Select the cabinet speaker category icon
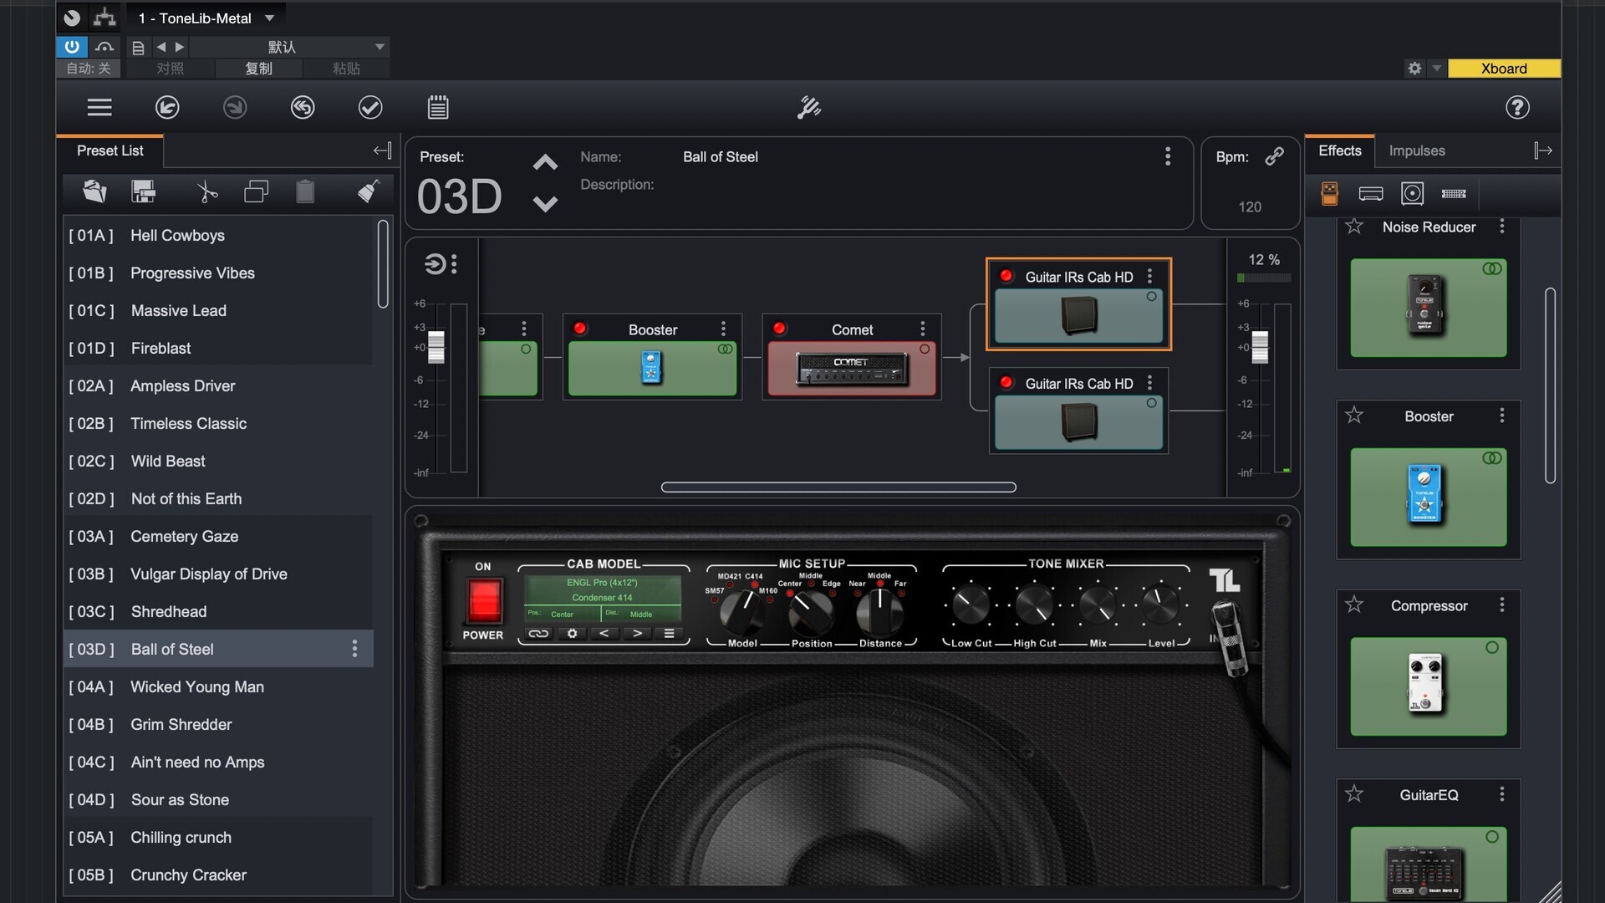1605x903 pixels. click(x=1412, y=193)
